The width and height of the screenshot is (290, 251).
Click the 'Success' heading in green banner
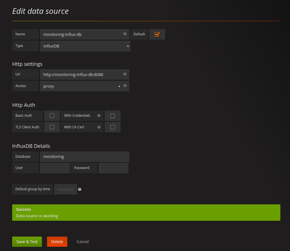pyautogui.click(x=23, y=209)
